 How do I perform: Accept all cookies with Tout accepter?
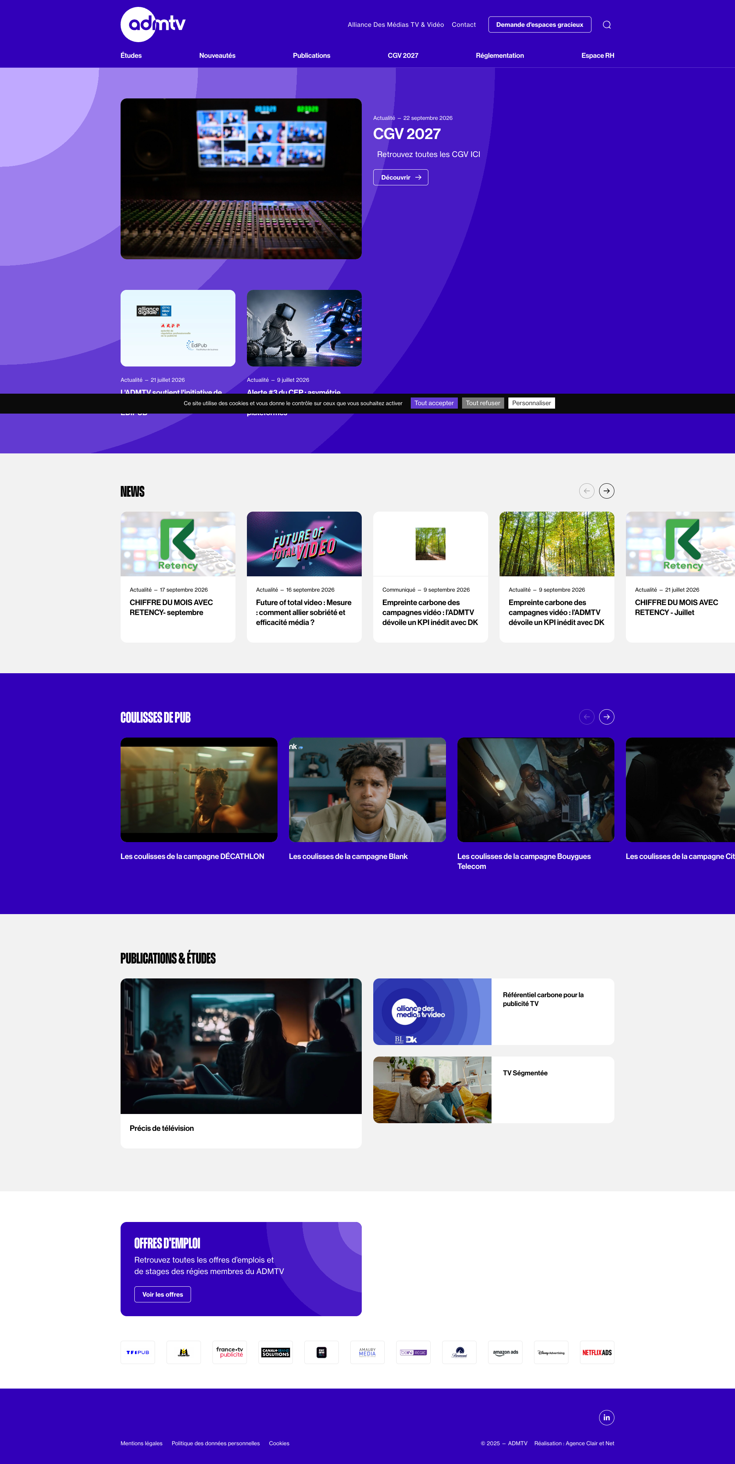(434, 403)
